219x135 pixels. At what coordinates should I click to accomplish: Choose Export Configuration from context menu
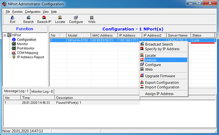[x=163, y=82]
